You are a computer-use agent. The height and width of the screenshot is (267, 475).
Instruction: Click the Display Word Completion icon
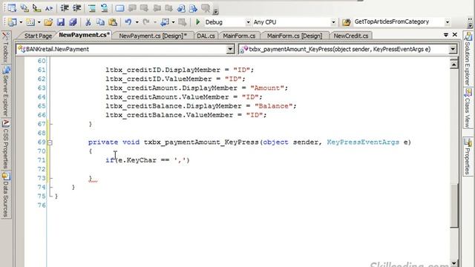pos(49,8)
